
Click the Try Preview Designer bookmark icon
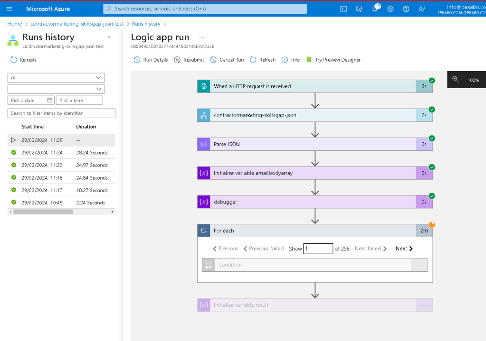309,60
